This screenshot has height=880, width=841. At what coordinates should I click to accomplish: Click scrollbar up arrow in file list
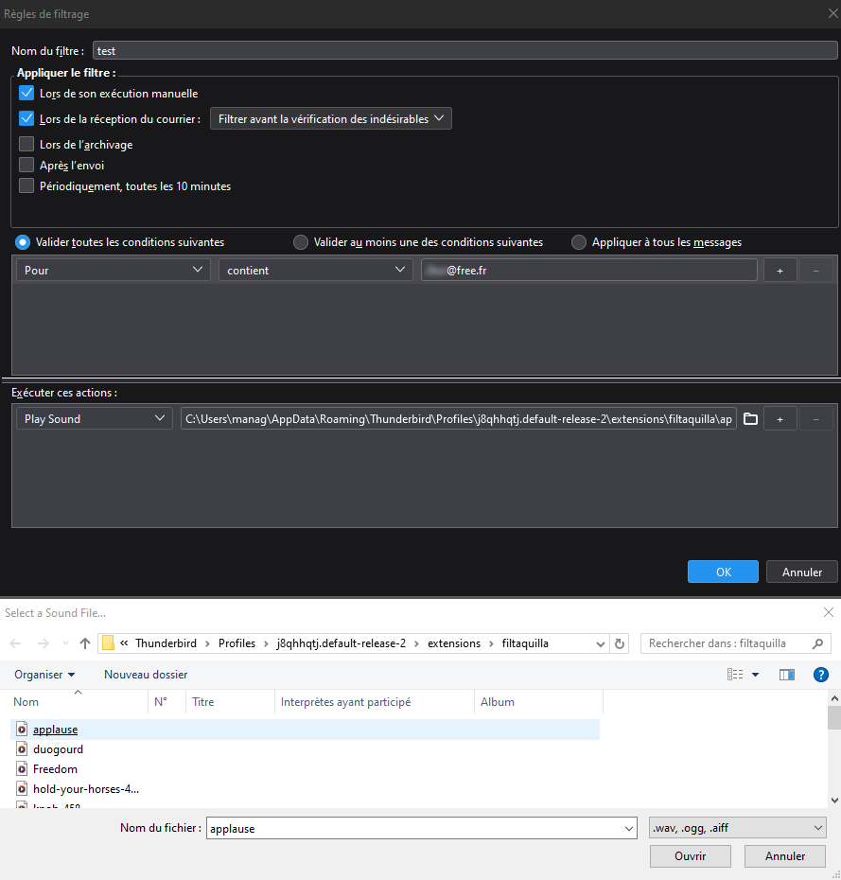click(834, 698)
